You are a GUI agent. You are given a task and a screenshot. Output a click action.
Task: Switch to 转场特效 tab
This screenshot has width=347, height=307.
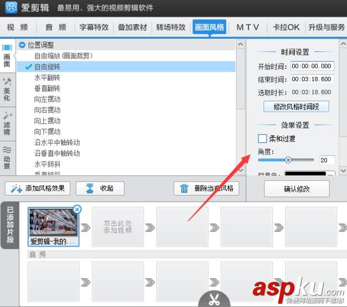[171, 27]
